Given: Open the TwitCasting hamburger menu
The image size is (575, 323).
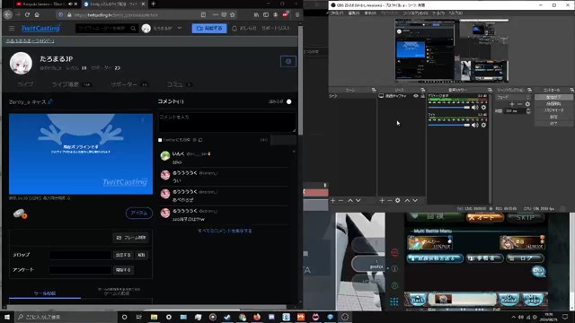Looking at the screenshot, I should (x=12, y=28).
